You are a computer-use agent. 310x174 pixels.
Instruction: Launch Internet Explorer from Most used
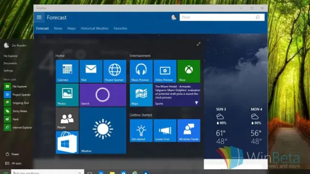coord(18,128)
